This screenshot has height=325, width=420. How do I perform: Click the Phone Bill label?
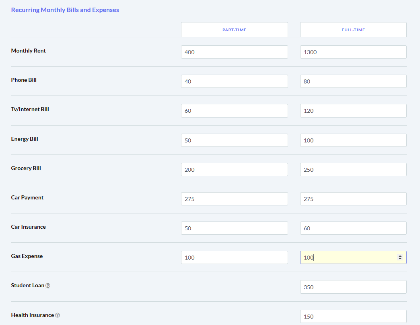(x=24, y=80)
